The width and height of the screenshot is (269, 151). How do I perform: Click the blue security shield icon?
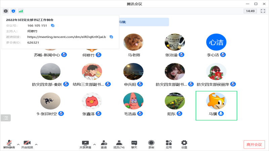tap(13, 11)
